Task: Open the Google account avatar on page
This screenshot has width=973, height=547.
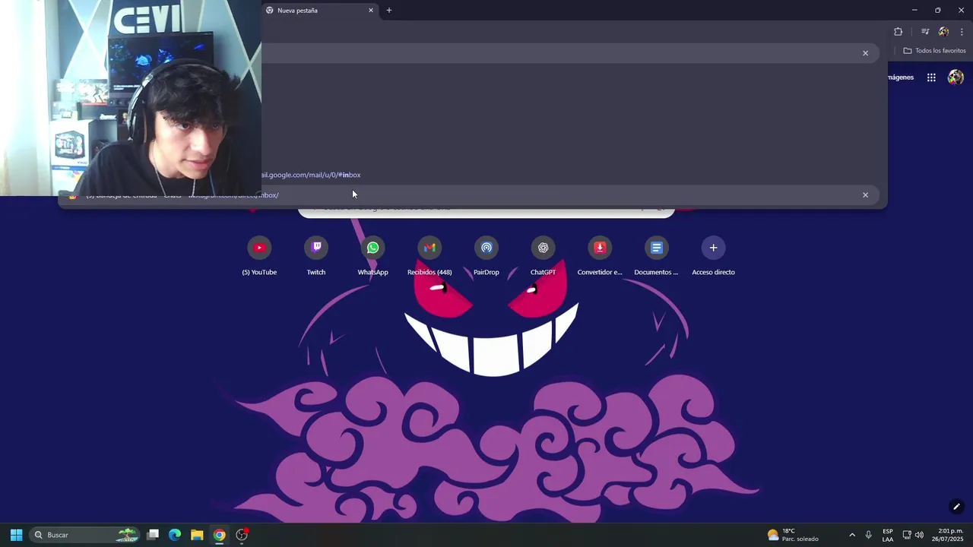Action: (x=956, y=77)
